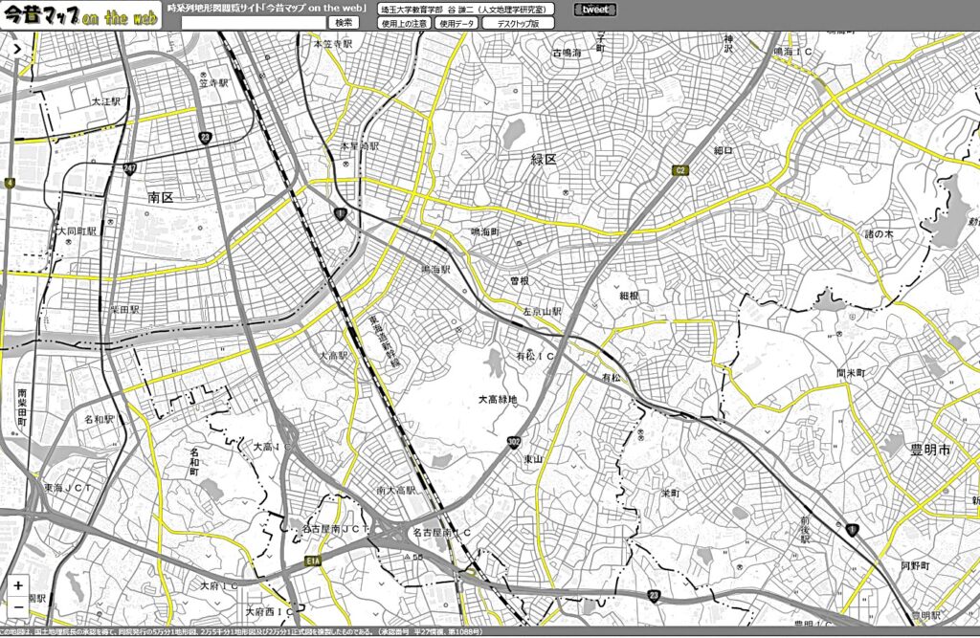Viewport: 980px width, 638px height.
Task: Focus the place search text field
Action: click(254, 23)
